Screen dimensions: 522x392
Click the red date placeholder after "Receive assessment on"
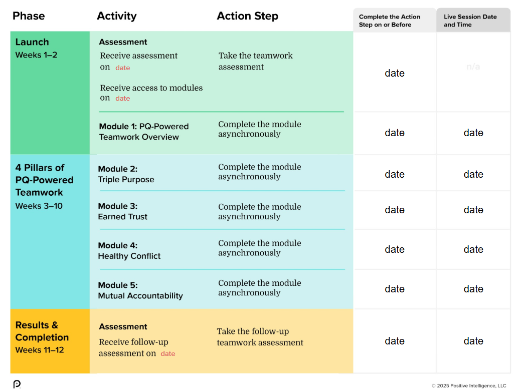123,68
